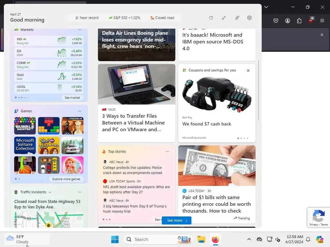Viewport: 330px width, 247px height.
Task: Open Markets widget more options
Action: tap(80, 30)
